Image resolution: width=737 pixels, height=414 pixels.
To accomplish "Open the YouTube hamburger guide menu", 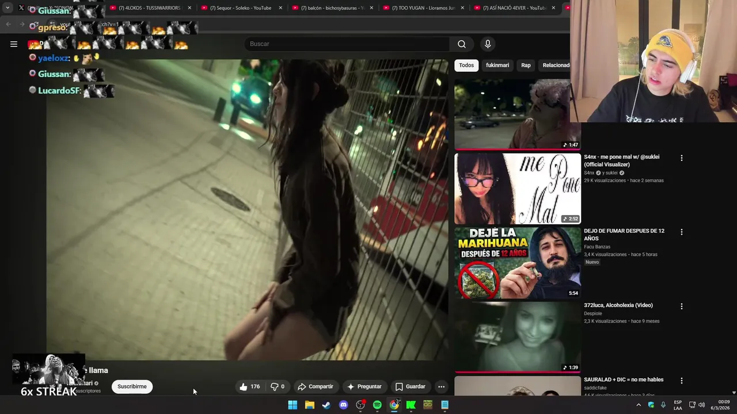I will (14, 44).
